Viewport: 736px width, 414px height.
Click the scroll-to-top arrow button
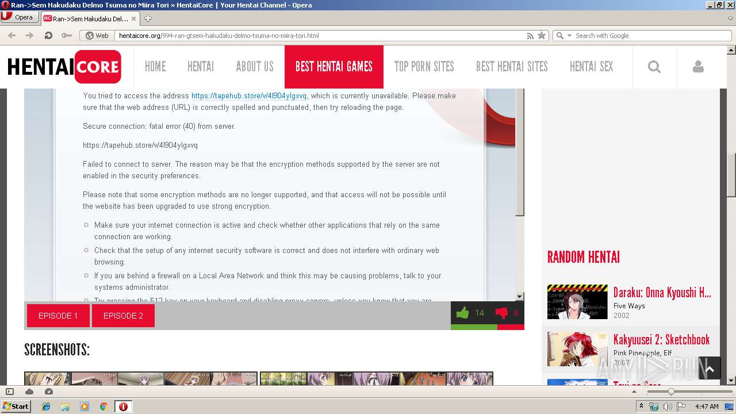(x=710, y=369)
